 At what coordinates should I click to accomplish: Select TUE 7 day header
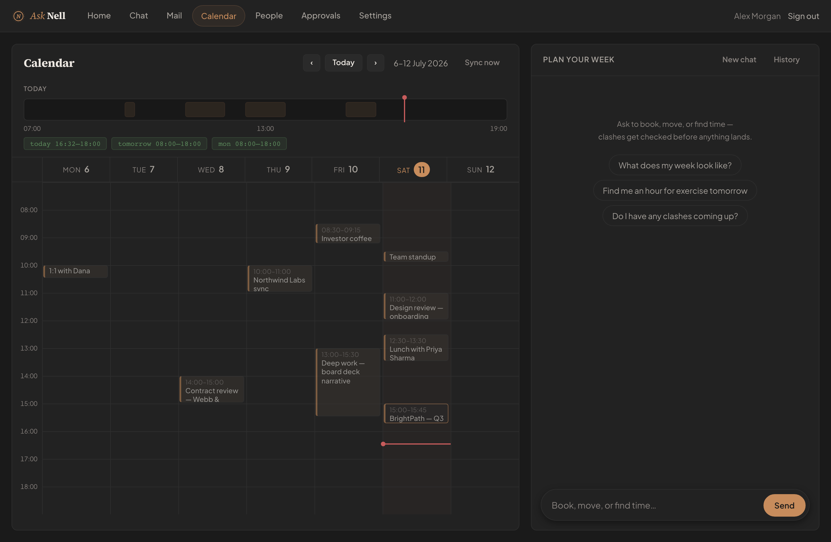point(143,170)
